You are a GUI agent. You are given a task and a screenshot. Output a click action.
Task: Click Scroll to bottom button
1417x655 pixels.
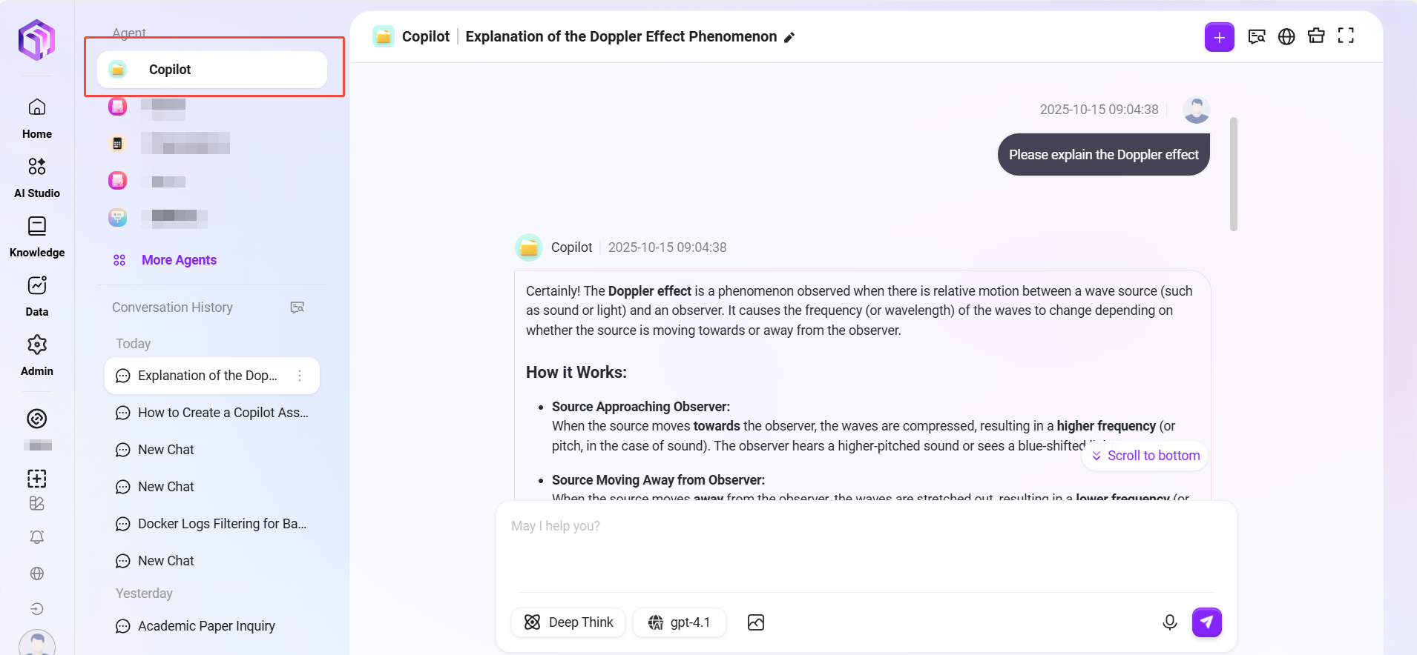click(1145, 456)
